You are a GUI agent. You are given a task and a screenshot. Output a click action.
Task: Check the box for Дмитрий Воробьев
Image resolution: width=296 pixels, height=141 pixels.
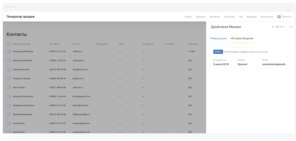point(9,115)
